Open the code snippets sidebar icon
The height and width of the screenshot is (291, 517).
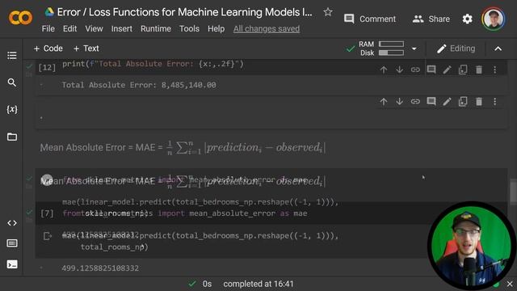12,223
